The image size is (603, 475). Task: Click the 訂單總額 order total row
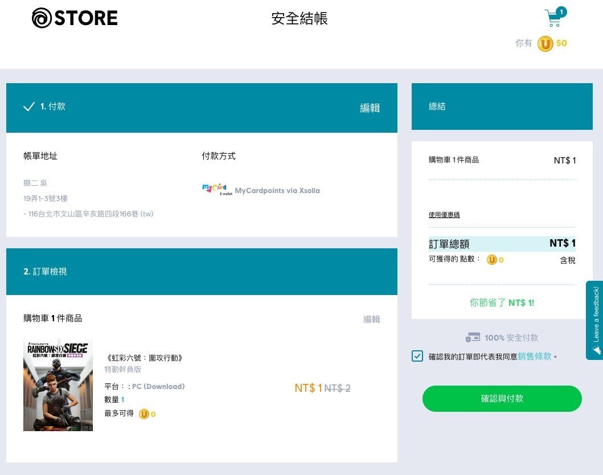pos(502,244)
